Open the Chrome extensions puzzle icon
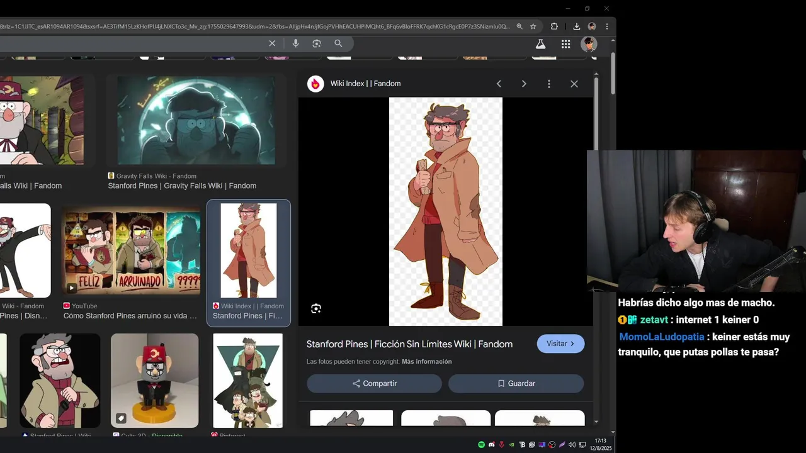The height and width of the screenshot is (453, 806). pos(554,26)
